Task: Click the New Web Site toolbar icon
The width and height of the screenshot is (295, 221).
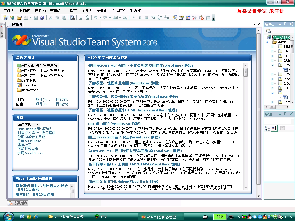Action: click(13, 18)
